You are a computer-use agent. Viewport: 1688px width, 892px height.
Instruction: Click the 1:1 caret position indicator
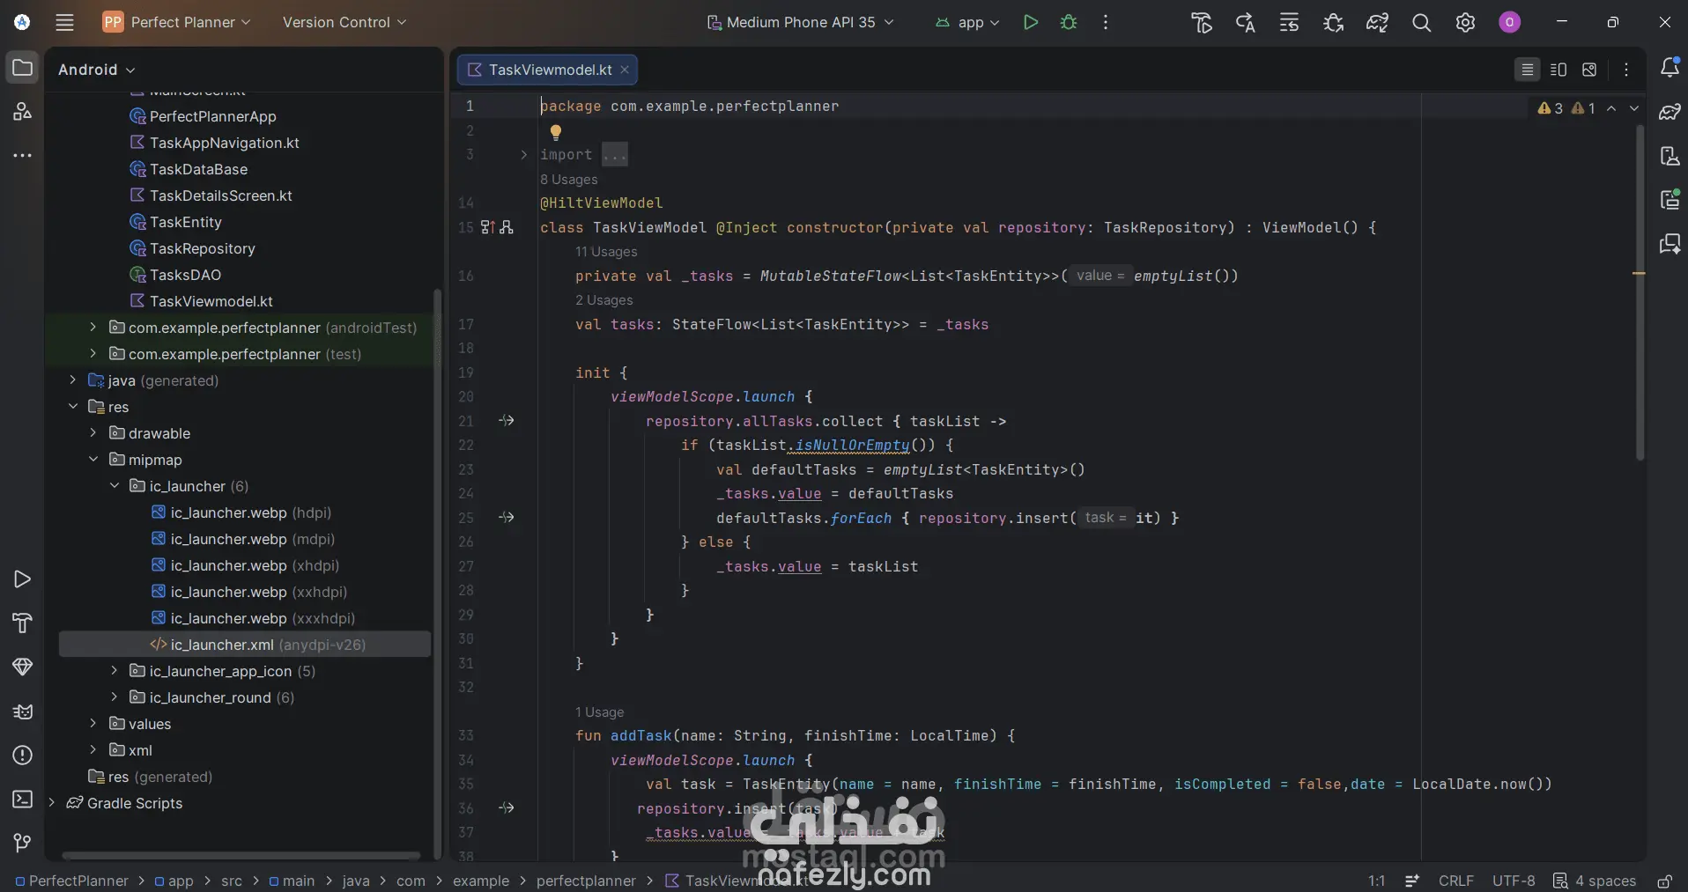coord(1376,881)
